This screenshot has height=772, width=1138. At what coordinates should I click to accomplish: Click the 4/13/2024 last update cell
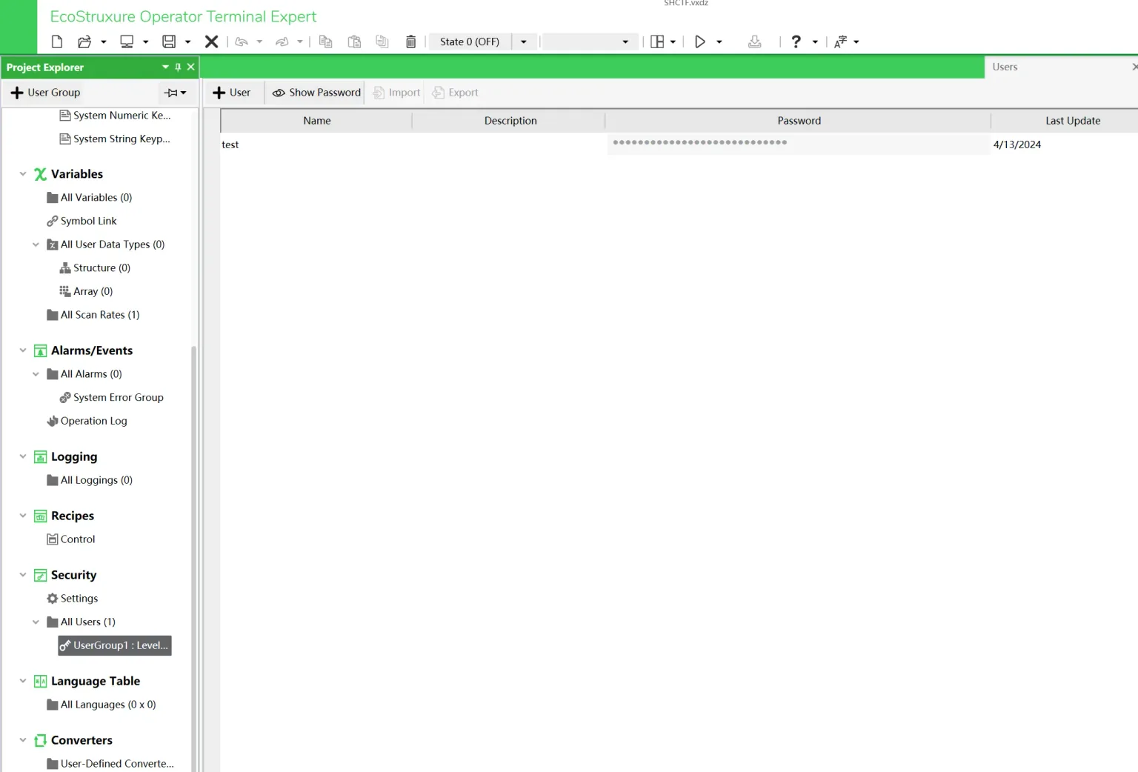(x=1017, y=144)
